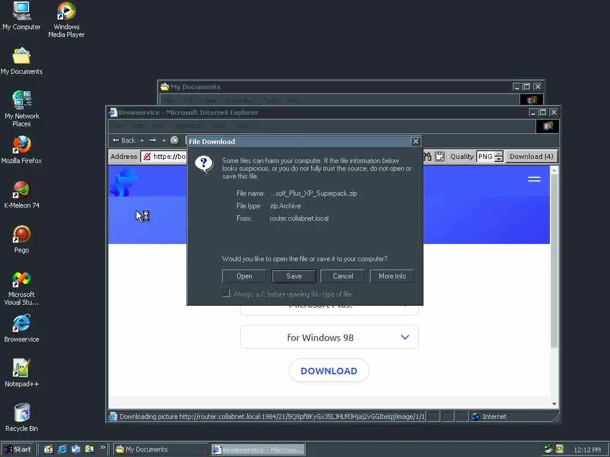Click the fourth quick launch search icon
610x457 pixels.
[89, 449]
